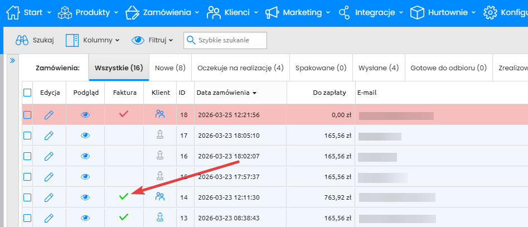Expand the Filtruj filter dropdown
Screen dimensions: 528x227
152,40
